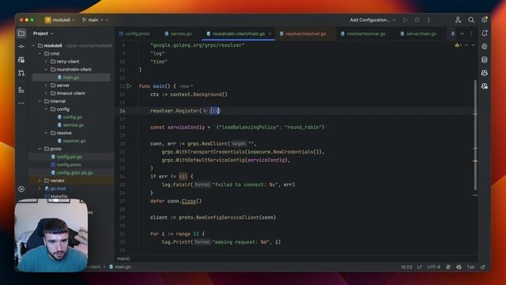506x285 pixels.
Task: Open the main branch dropdown
Action: tap(95, 20)
